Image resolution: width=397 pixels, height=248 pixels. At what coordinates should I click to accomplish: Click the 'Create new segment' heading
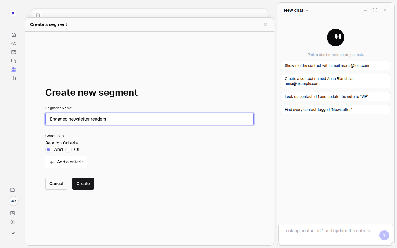pos(91,92)
